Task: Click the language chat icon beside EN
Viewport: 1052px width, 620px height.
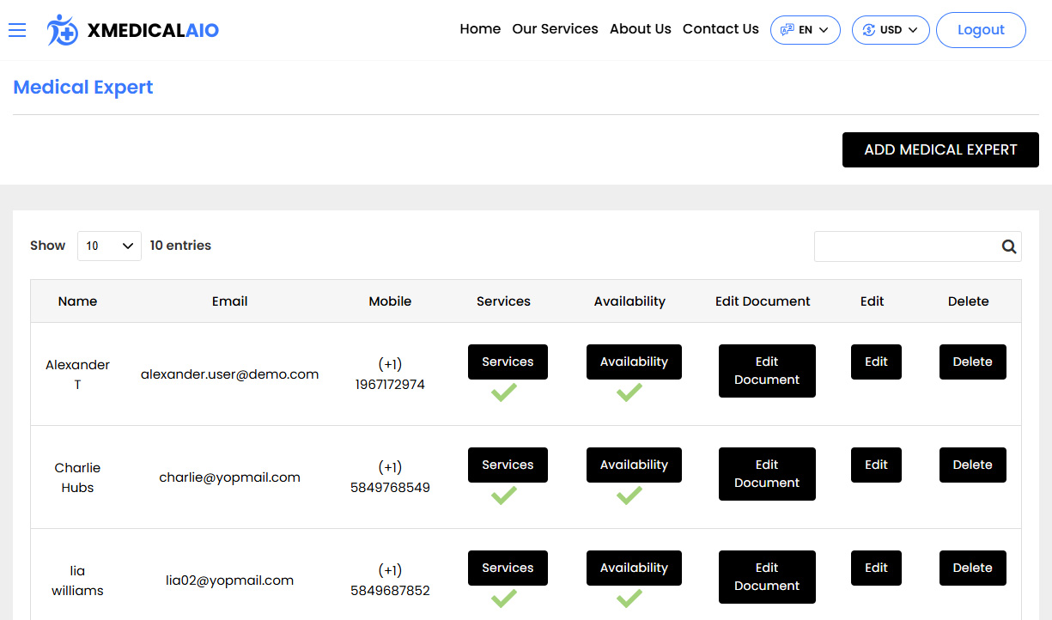Action: [x=787, y=30]
